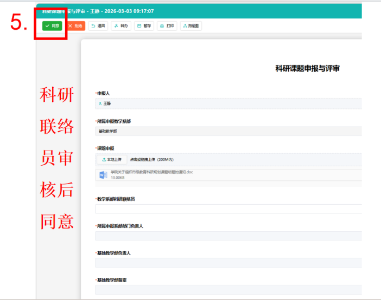This screenshot has width=381, height=300.
Task: Click the green 同意 approve button
Action: click(53, 25)
